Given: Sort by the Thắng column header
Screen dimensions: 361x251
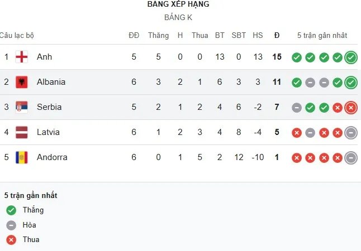Looking at the screenshot, I should coord(158,35).
